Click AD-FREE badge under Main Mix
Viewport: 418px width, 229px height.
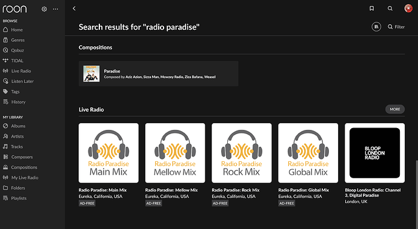click(87, 203)
